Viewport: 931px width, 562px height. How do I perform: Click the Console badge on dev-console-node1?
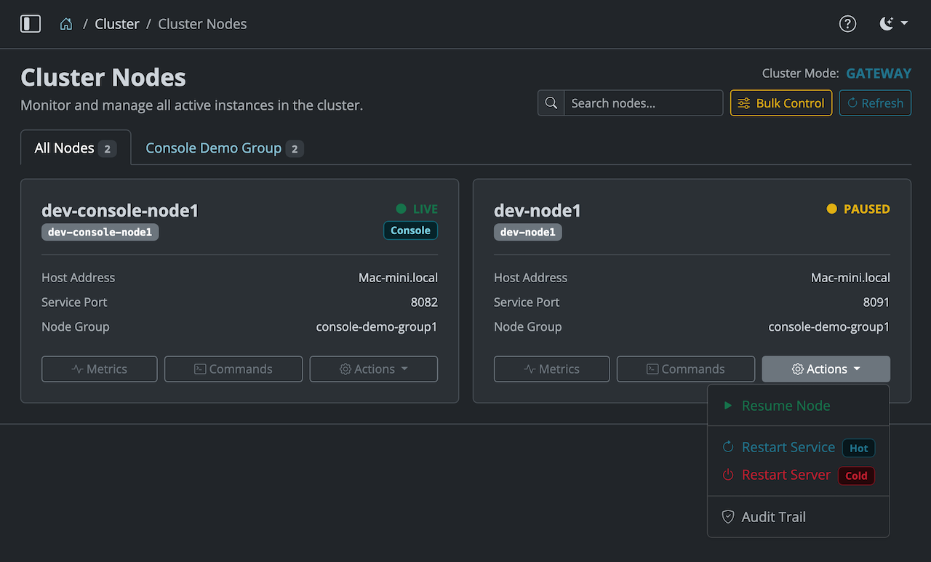coord(410,230)
